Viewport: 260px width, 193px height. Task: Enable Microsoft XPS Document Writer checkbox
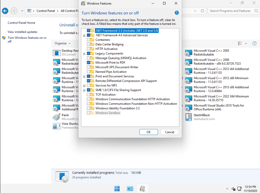[x=88, y=67]
